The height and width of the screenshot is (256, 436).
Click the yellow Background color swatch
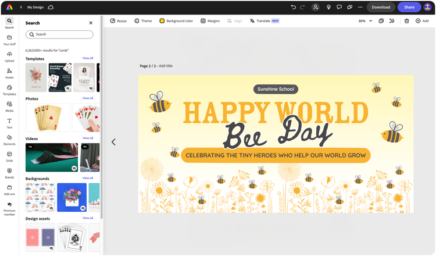(x=162, y=21)
